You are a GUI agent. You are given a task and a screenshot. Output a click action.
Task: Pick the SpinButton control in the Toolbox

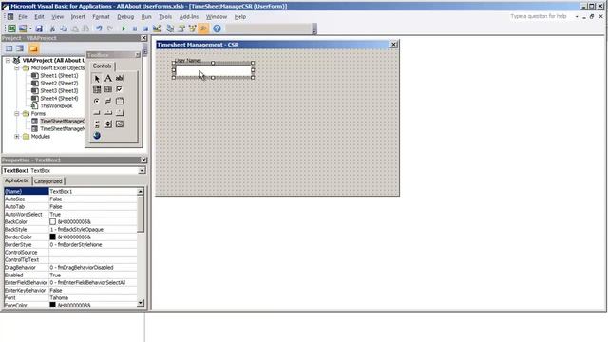(x=108, y=124)
